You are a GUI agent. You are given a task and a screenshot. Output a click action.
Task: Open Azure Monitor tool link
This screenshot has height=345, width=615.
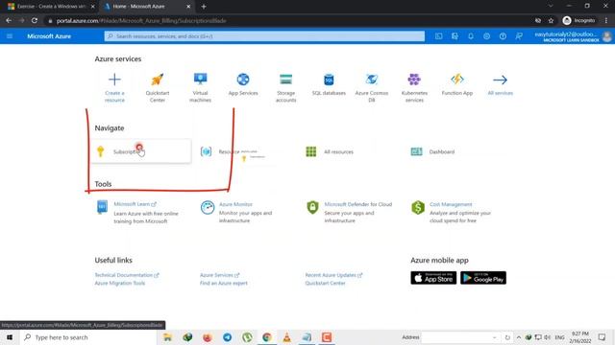pyautogui.click(x=235, y=204)
